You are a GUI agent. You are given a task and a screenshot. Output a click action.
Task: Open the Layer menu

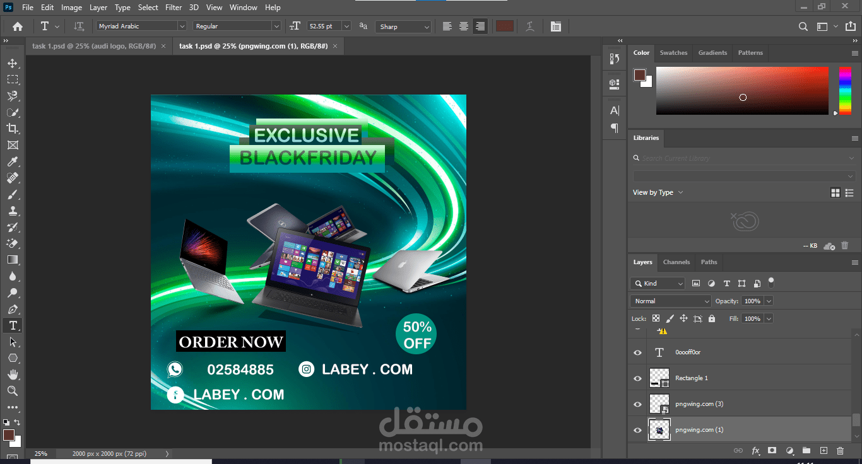click(x=98, y=8)
